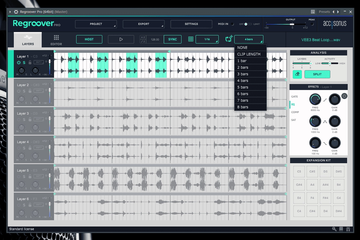Click the eraser clear icon in Analysis
This screenshot has height=240, width=360.
[x=297, y=74]
